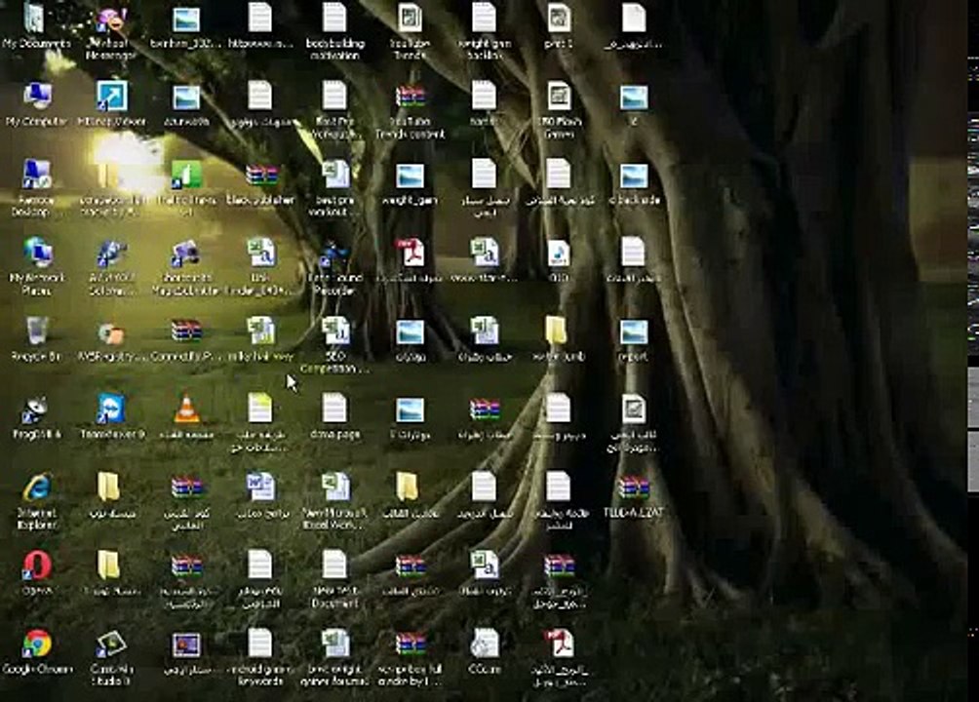Select the 'Best Pre Workout' text file

click(334, 97)
